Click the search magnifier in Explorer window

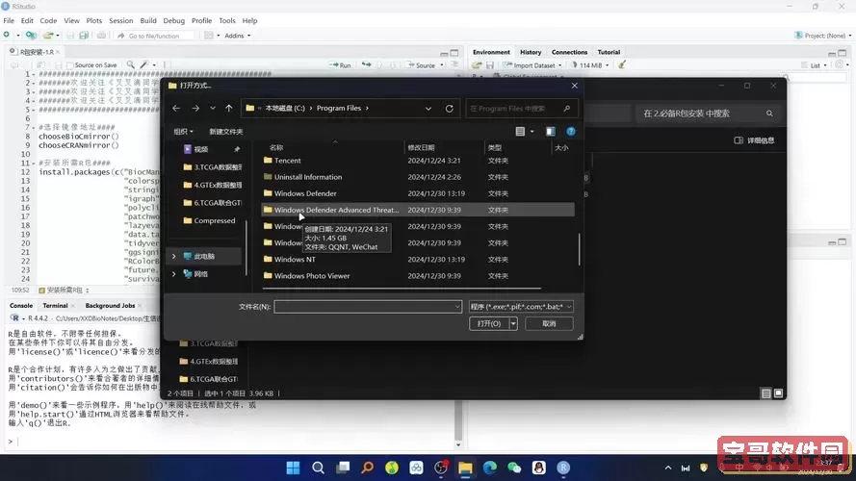(769, 114)
